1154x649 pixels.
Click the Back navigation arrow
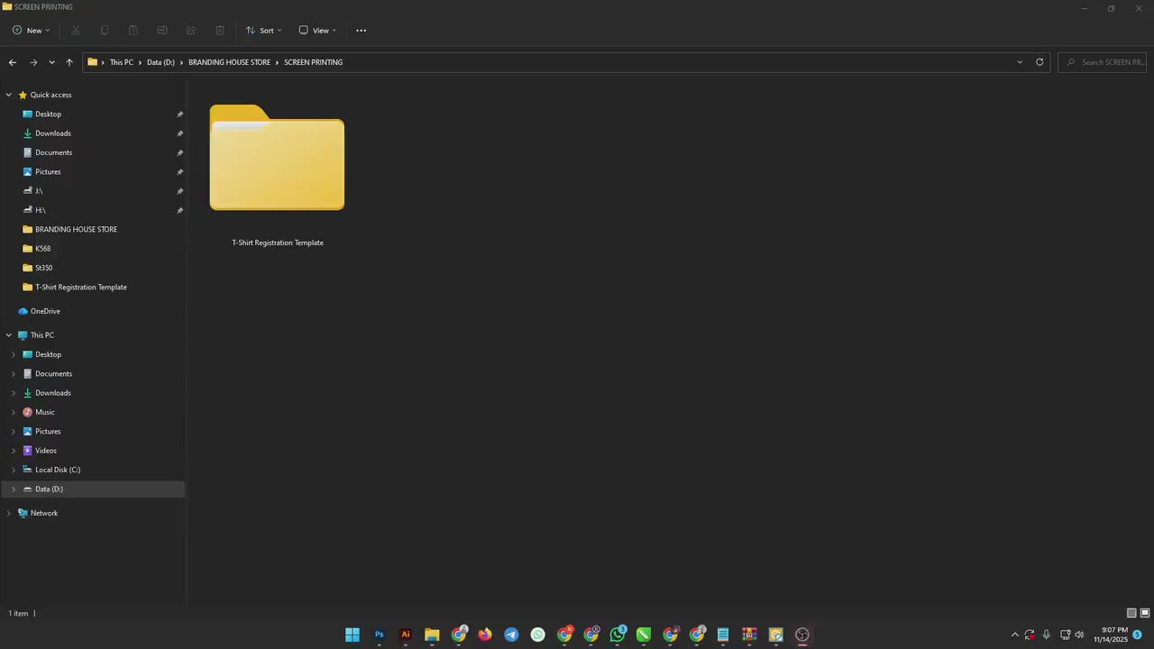13,62
